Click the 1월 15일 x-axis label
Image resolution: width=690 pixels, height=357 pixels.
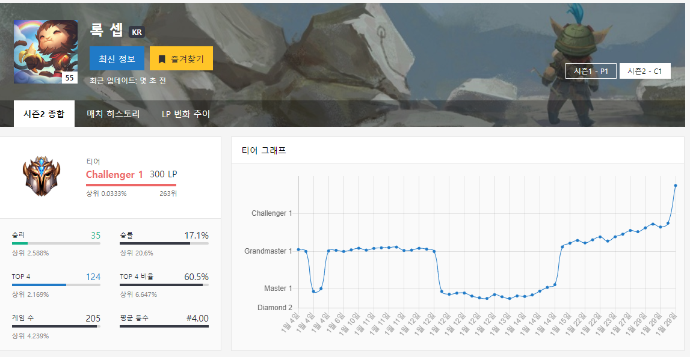click(560, 323)
